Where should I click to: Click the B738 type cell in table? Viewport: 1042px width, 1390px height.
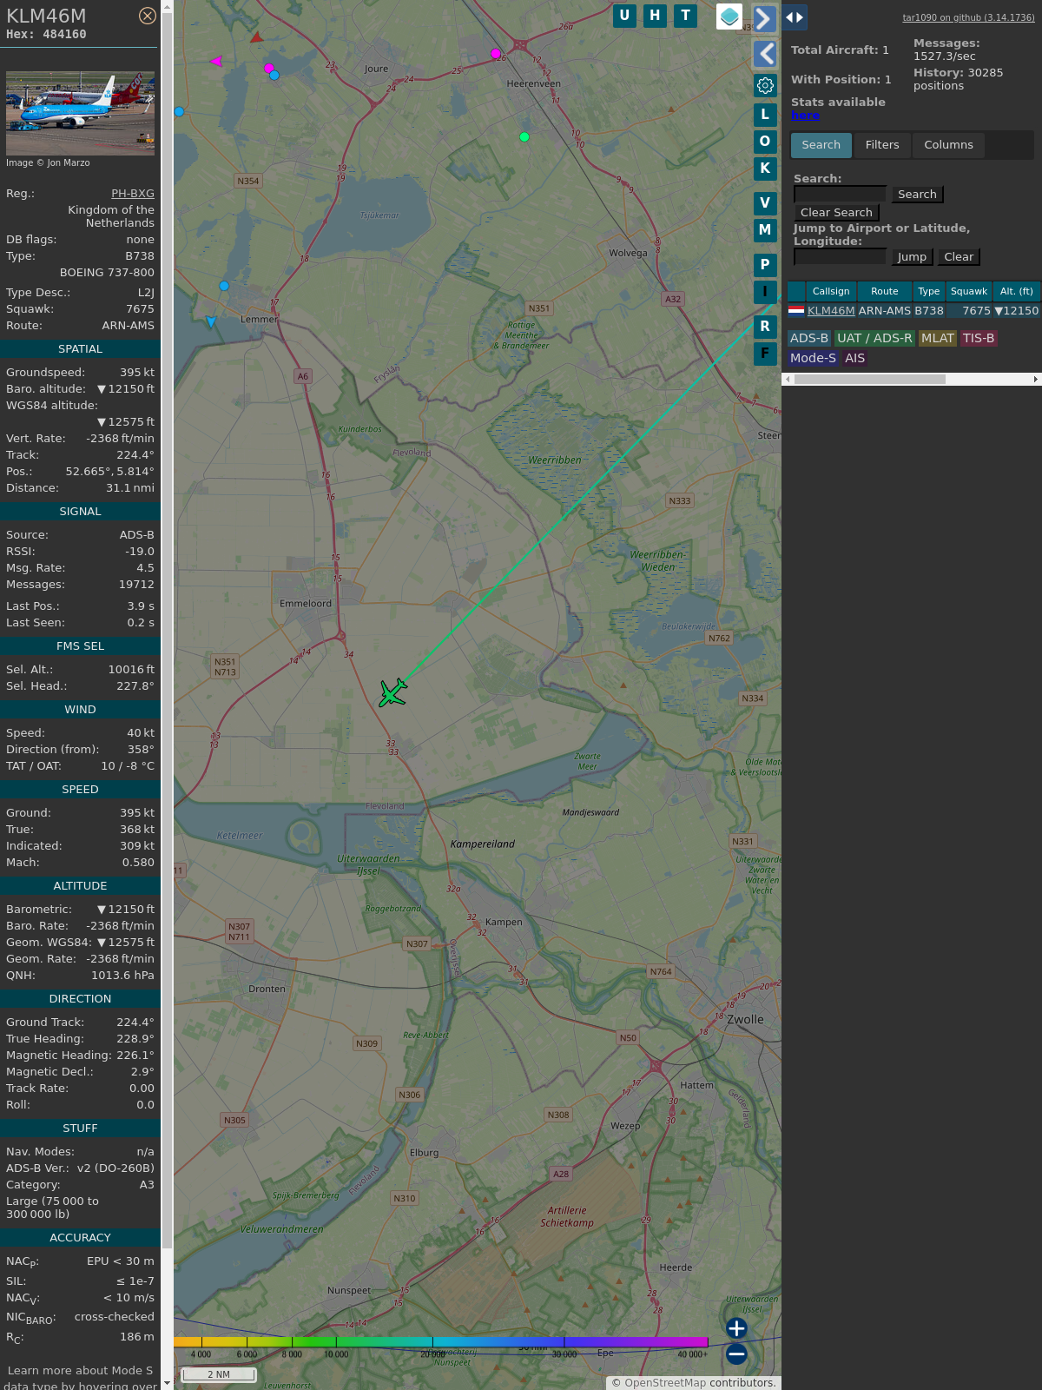pyautogui.click(x=929, y=310)
